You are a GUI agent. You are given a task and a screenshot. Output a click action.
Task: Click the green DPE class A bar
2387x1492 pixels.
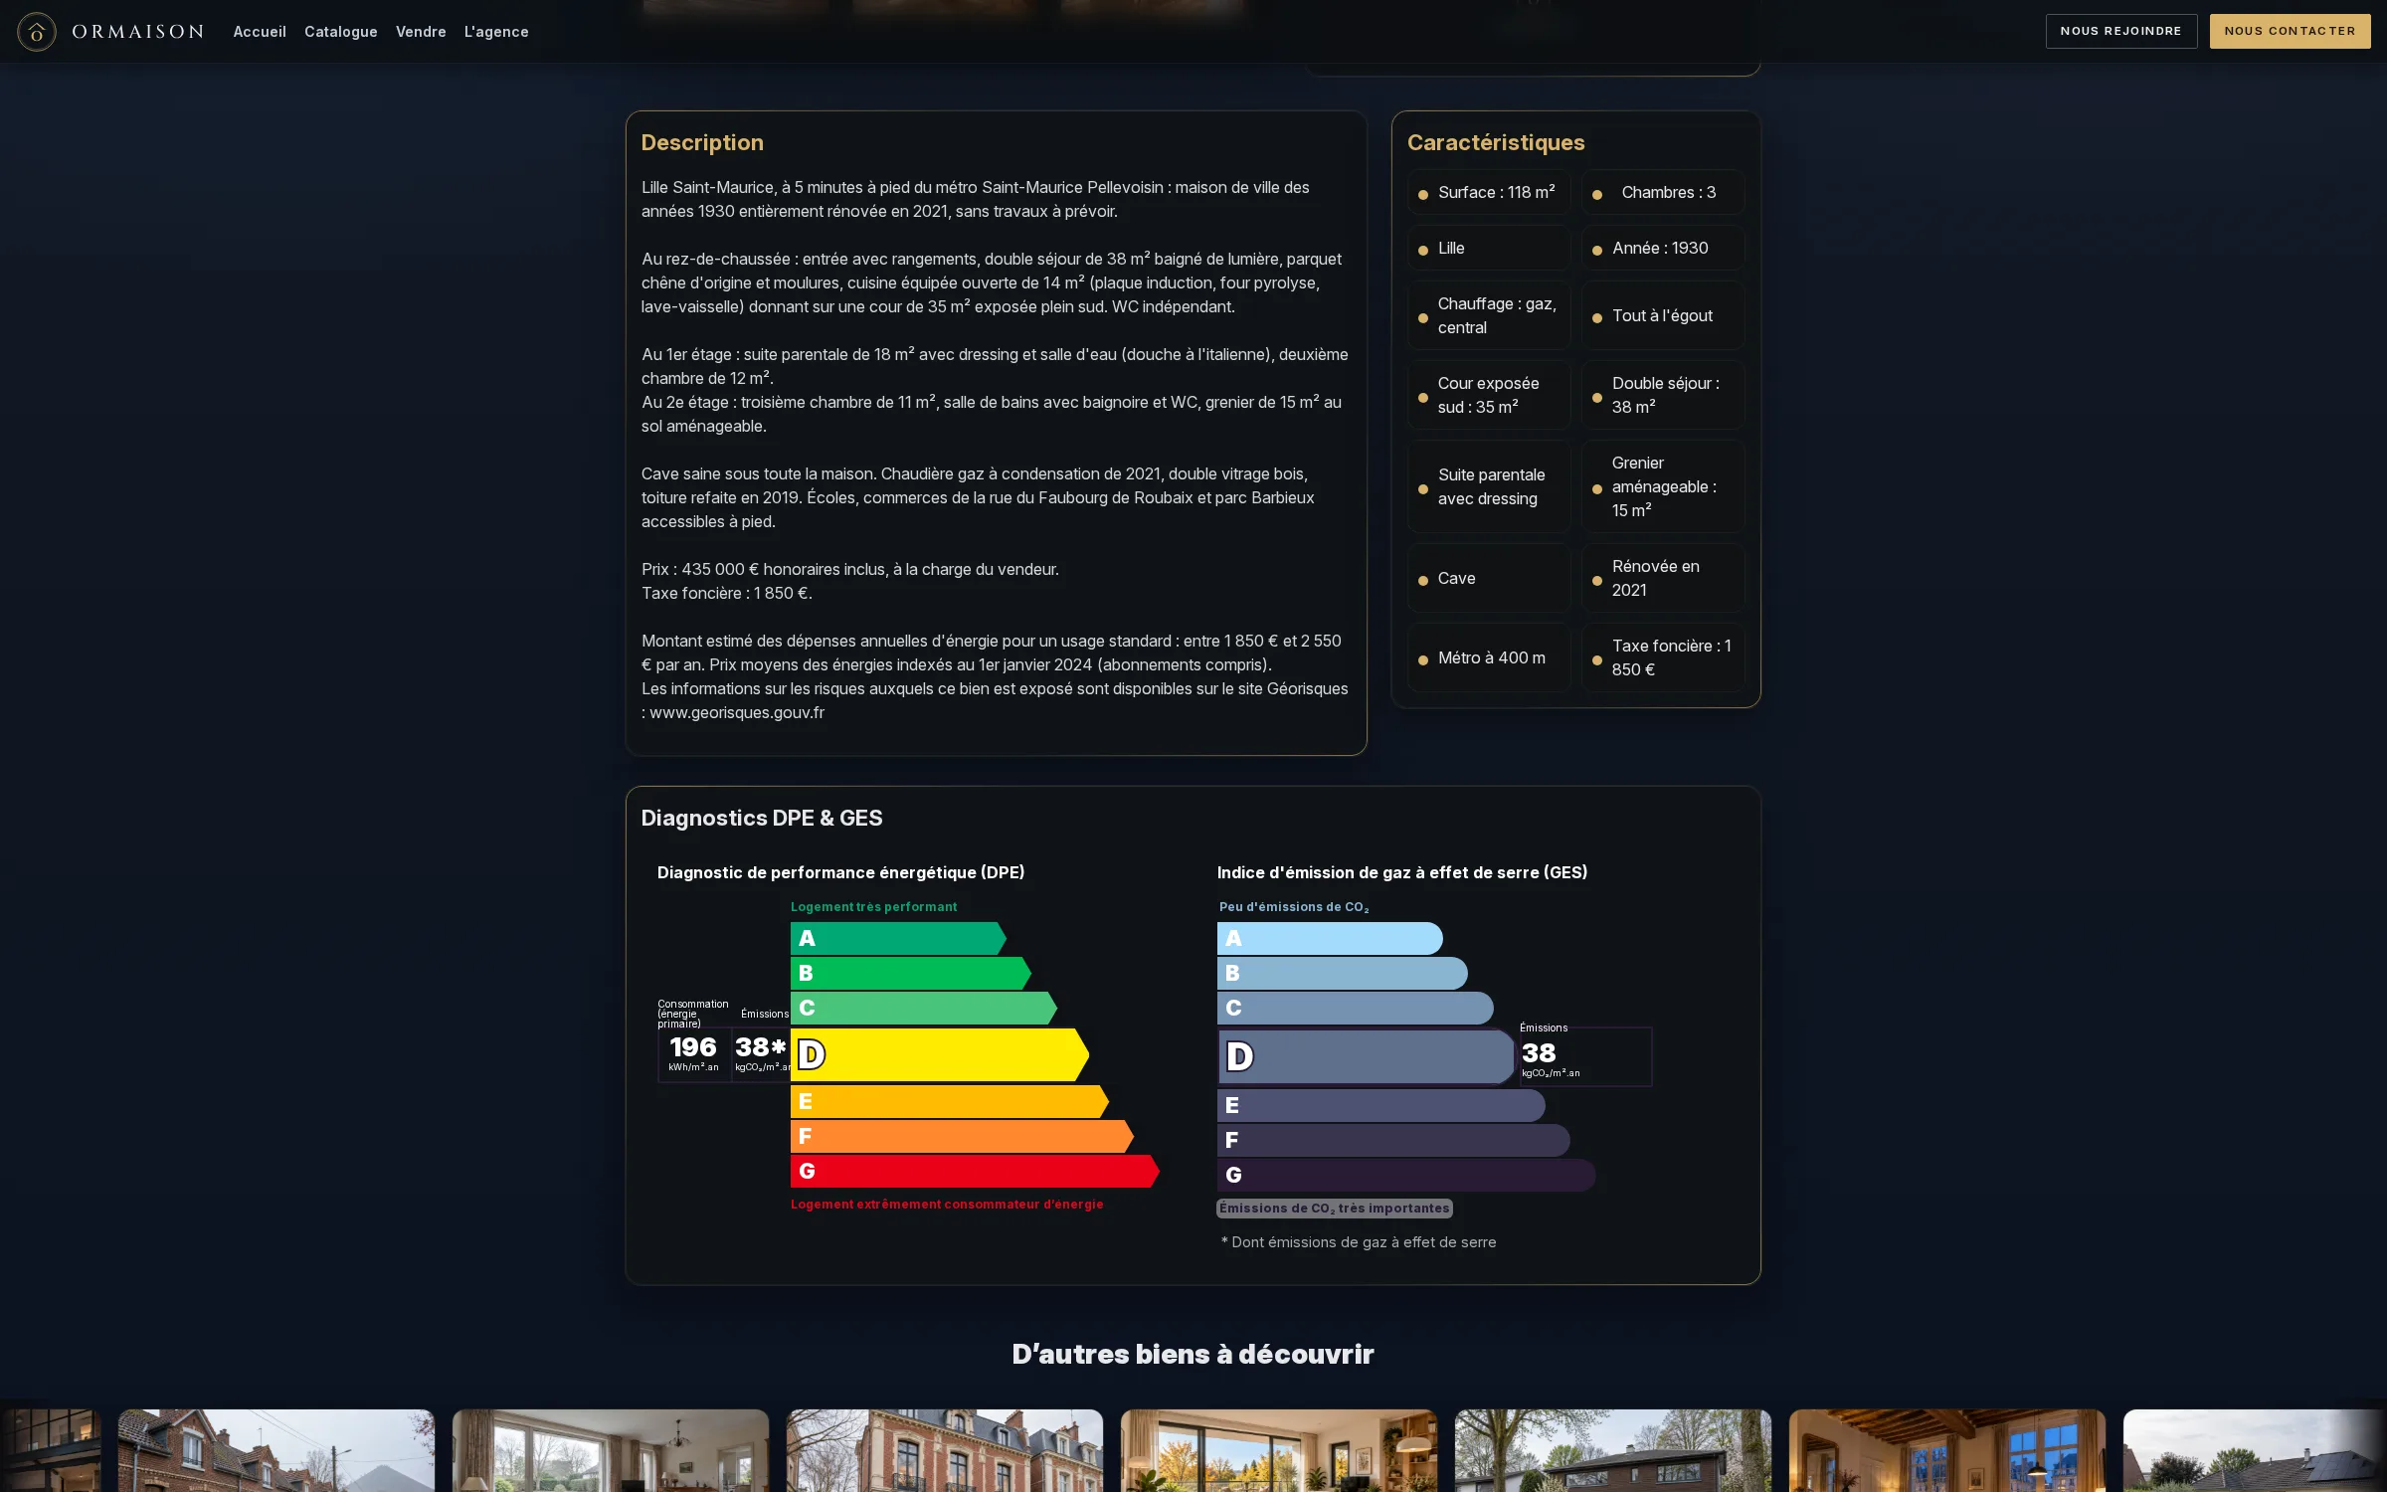point(898,938)
